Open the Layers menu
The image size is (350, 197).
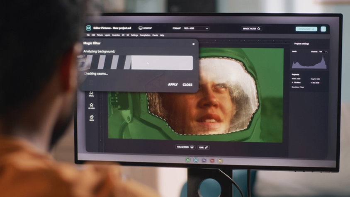107,35
